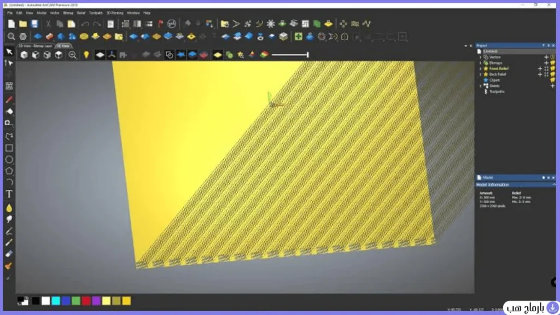The height and width of the screenshot is (315, 560).
Task: Open the Toolpath menu
Action: tap(96, 13)
